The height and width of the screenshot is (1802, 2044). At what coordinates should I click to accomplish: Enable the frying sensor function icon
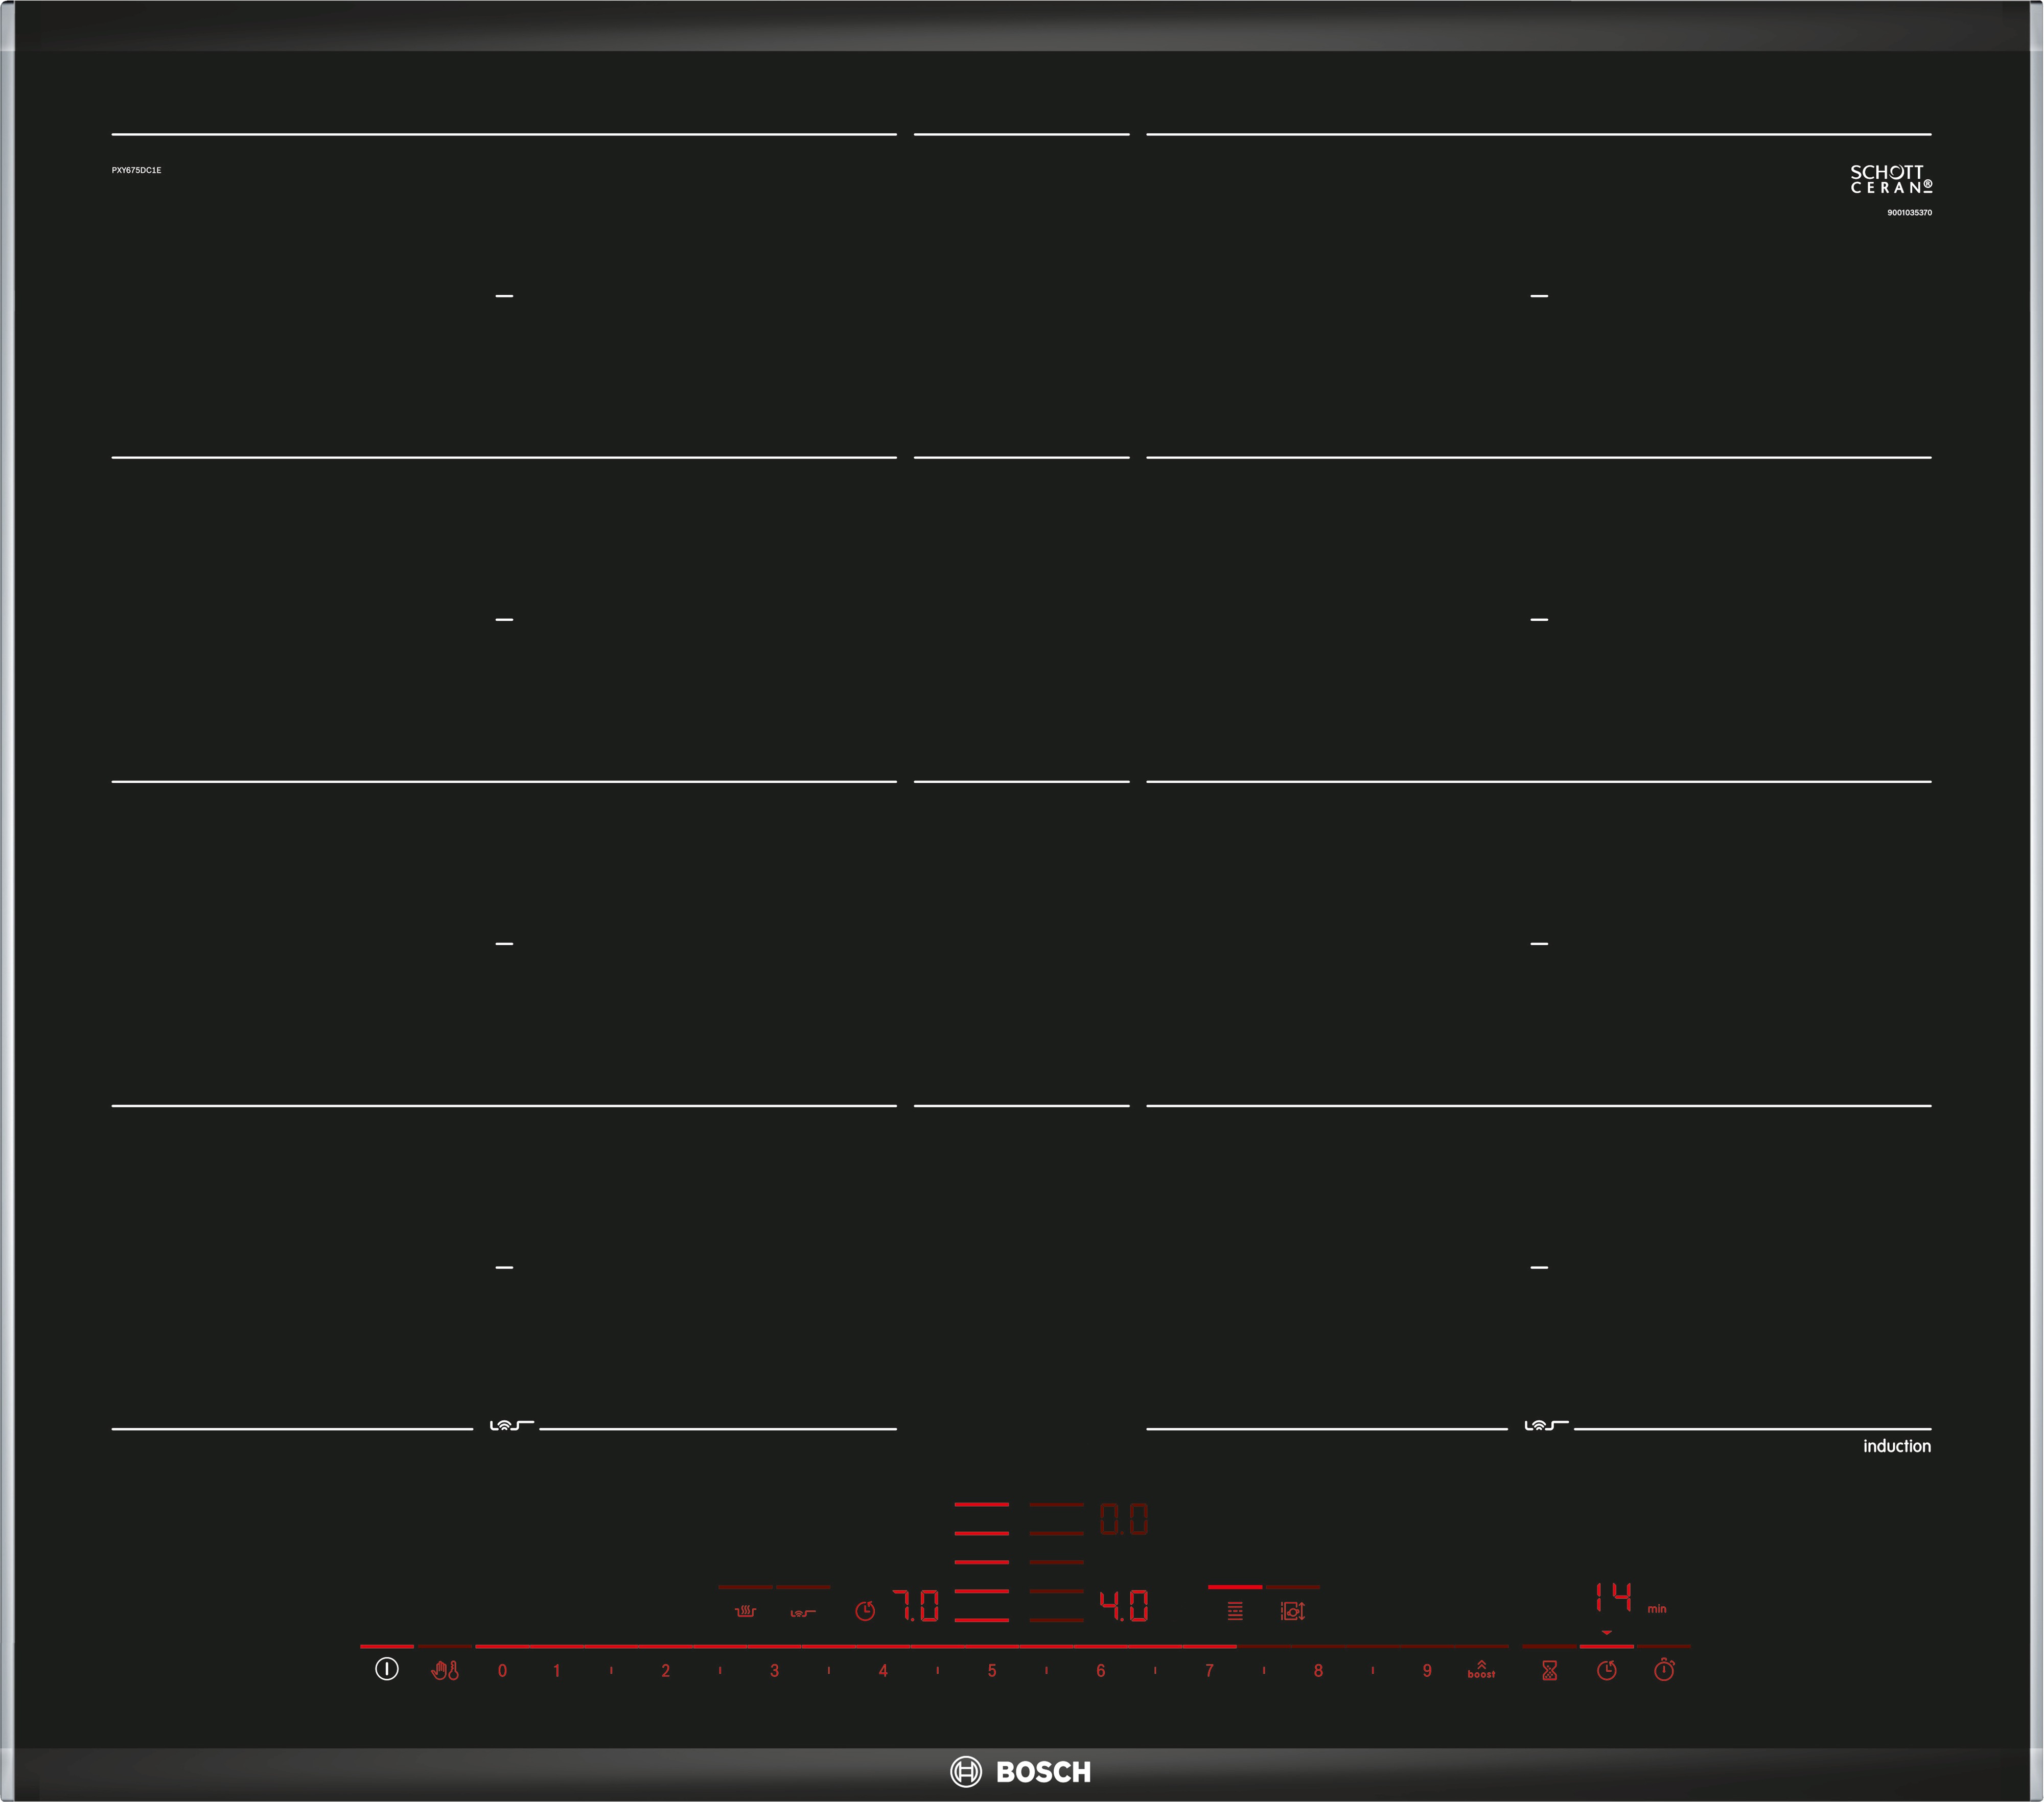803,1612
